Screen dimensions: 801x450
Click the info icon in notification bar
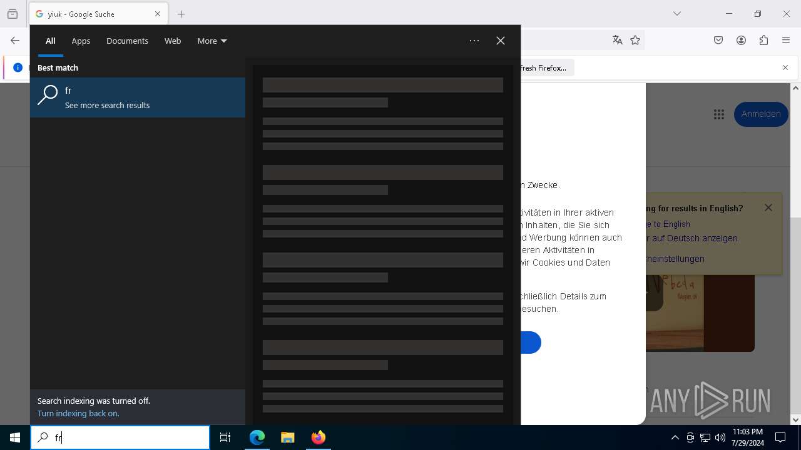18,67
